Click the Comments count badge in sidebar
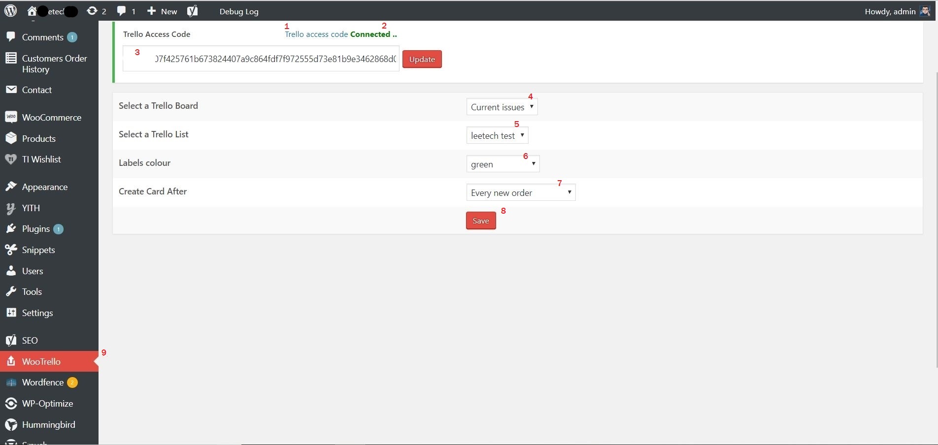Screen dimensions: 938x445 tap(72, 37)
